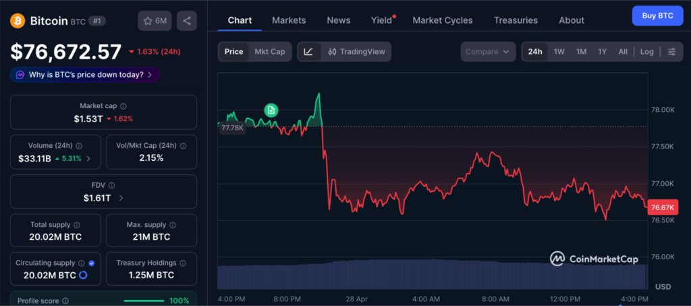Click the Buy BTC button

(x=657, y=16)
